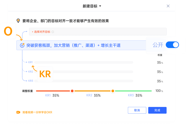
Task: Click the orange video camera icon
Action: 18,112
